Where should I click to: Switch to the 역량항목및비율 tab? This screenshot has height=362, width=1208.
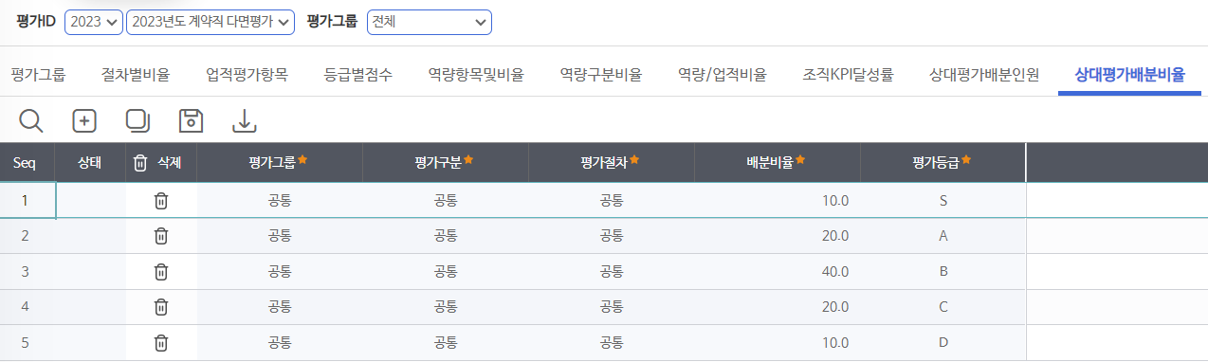[x=476, y=75]
